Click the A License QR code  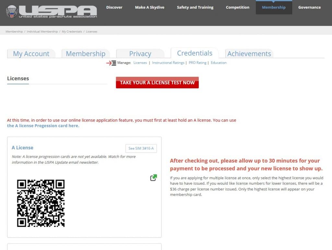pos(41,203)
